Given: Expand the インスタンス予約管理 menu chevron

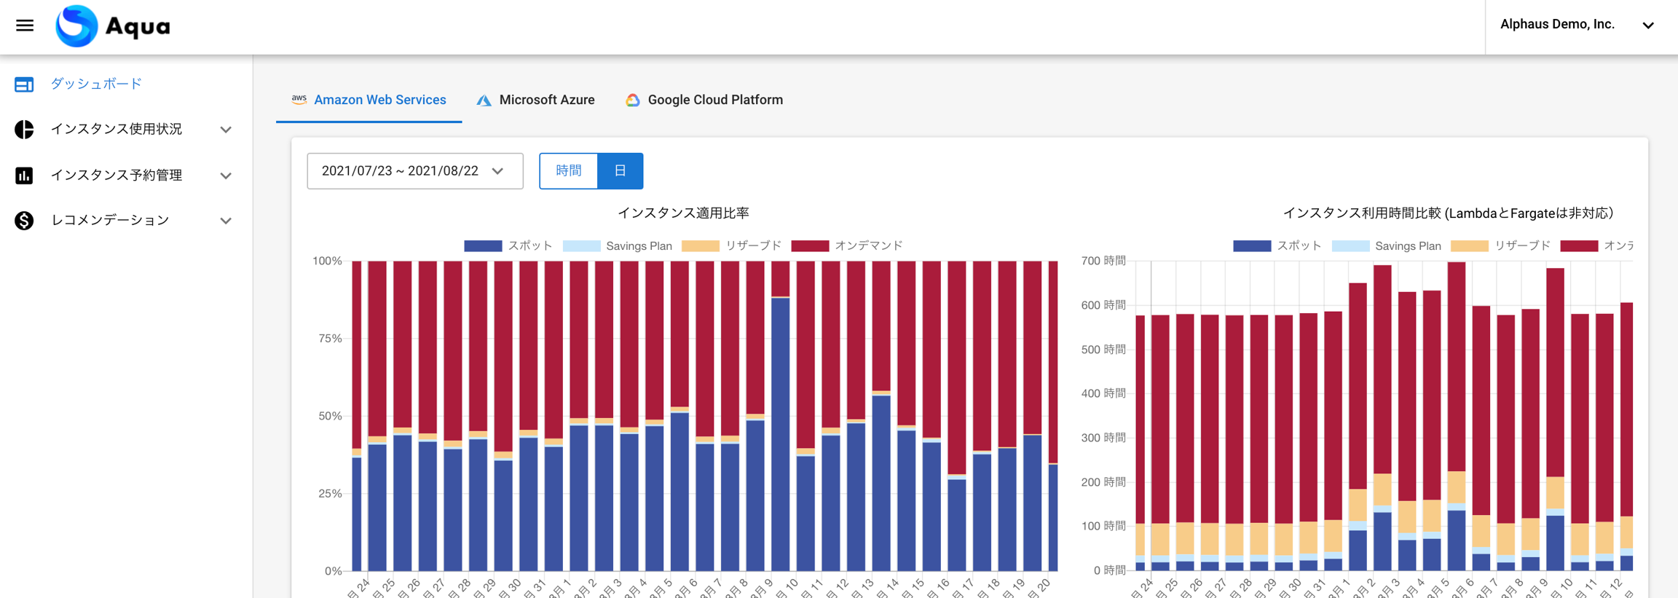Looking at the screenshot, I should click(x=226, y=176).
